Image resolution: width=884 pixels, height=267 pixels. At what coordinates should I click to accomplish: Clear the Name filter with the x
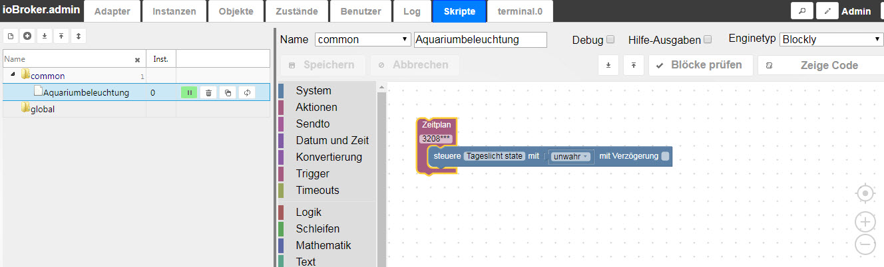pyautogui.click(x=137, y=60)
